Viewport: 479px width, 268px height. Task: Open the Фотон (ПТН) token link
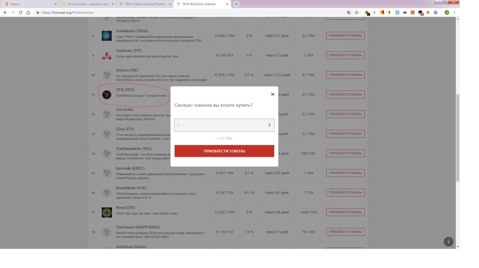(125, 207)
